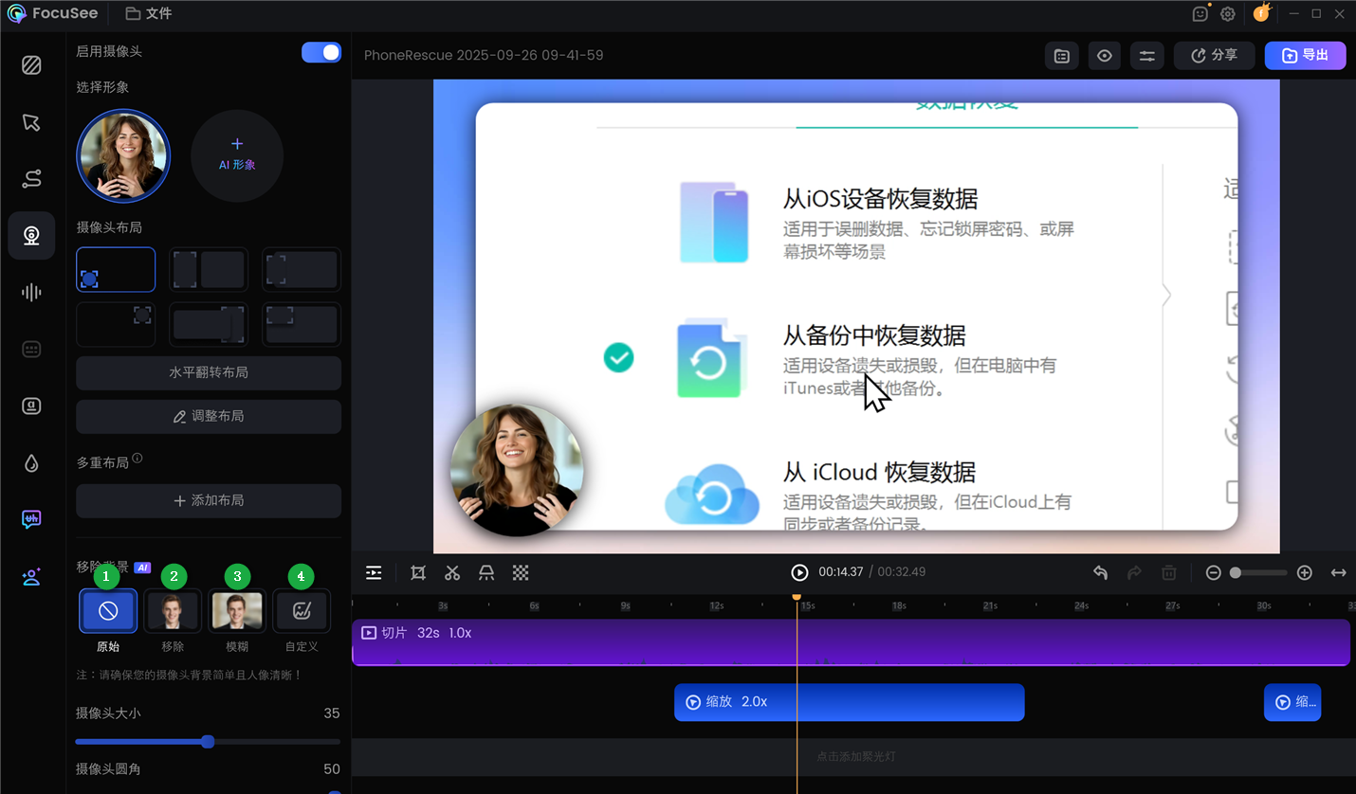Viewport: 1356px width, 794px height.
Task: Toggle the eye preview icon in the top bar
Action: tap(1104, 55)
